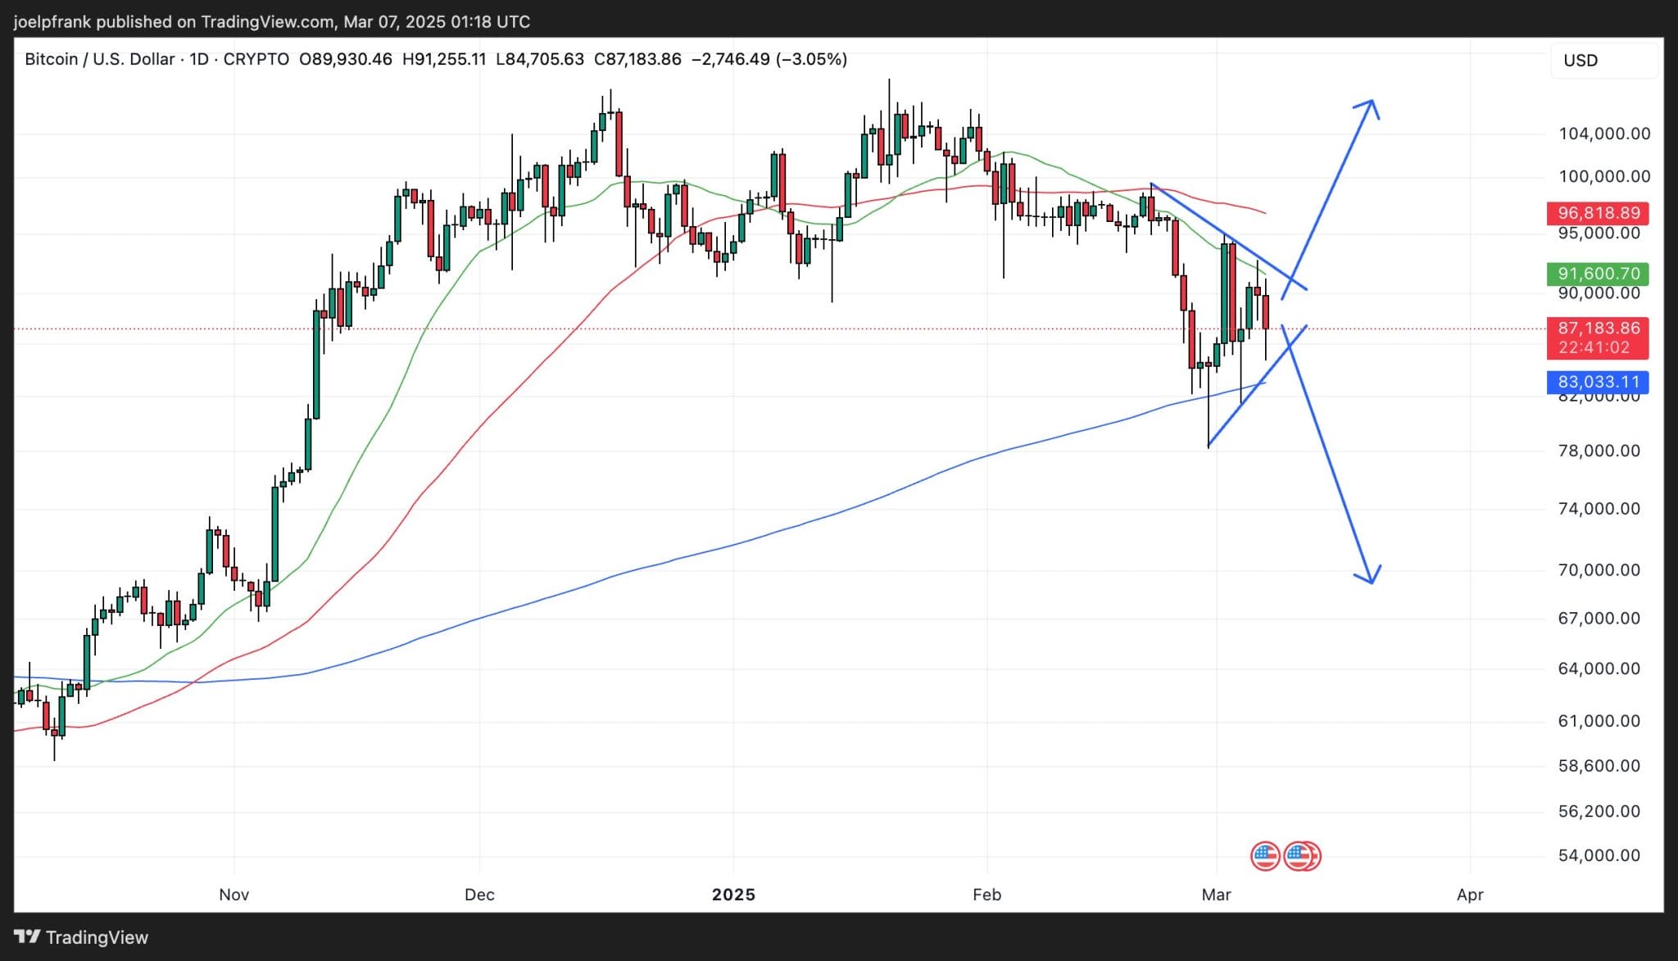1678x961 pixels.
Task: Click the green 91,600.70 price label
Action: pyautogui.click(x=1598, y=274)
